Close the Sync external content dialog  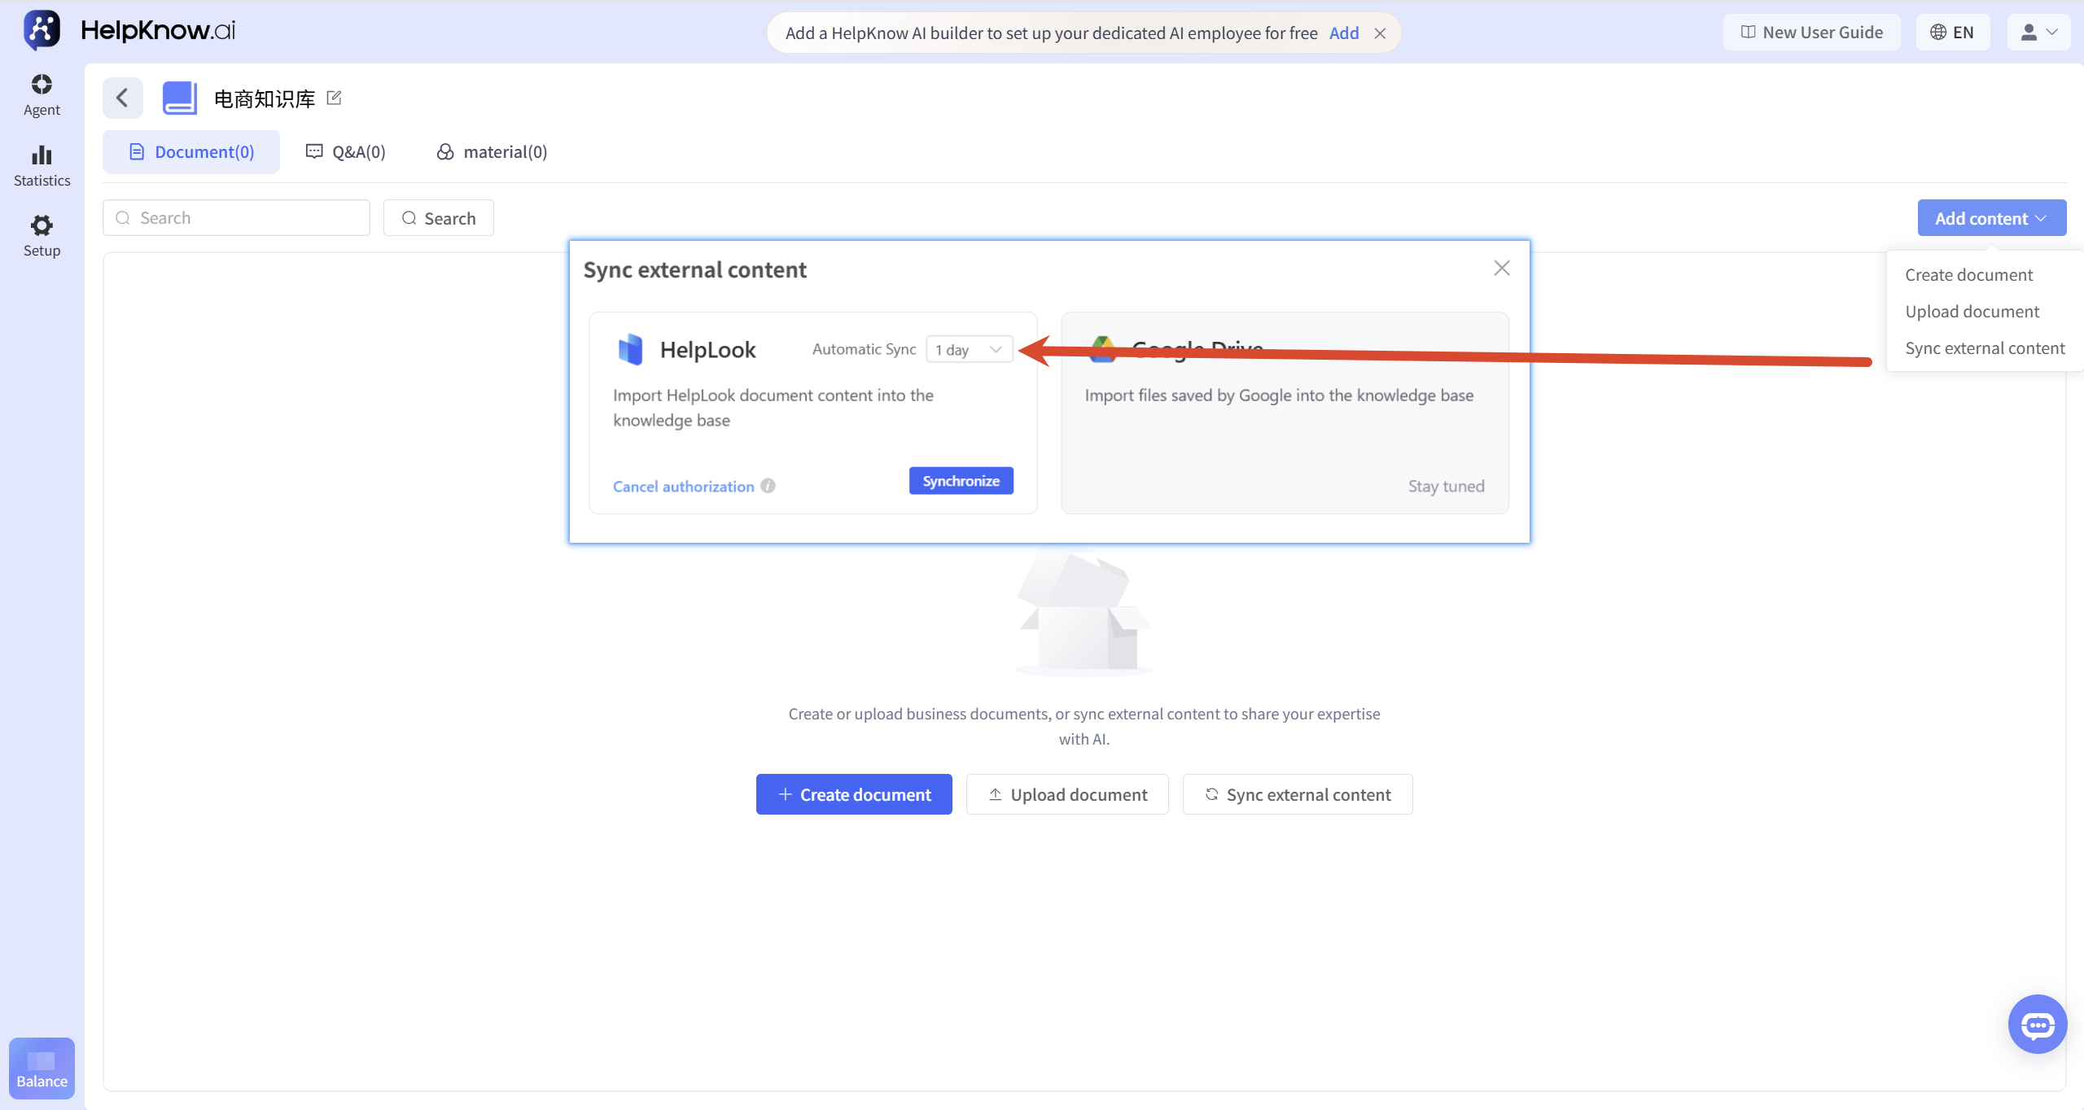[1502, 269]
